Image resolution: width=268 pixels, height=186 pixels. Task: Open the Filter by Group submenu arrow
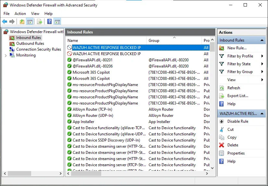click(x=262, y=72)
